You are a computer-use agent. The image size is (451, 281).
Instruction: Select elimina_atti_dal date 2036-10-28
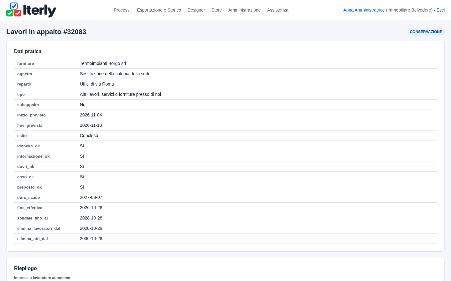click(x=91, y=239)
